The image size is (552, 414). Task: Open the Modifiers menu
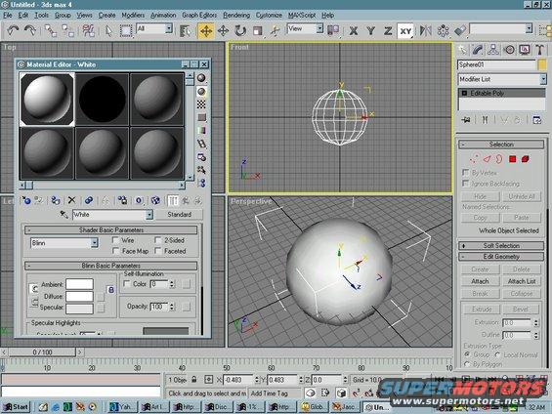[x=133, y=15]
